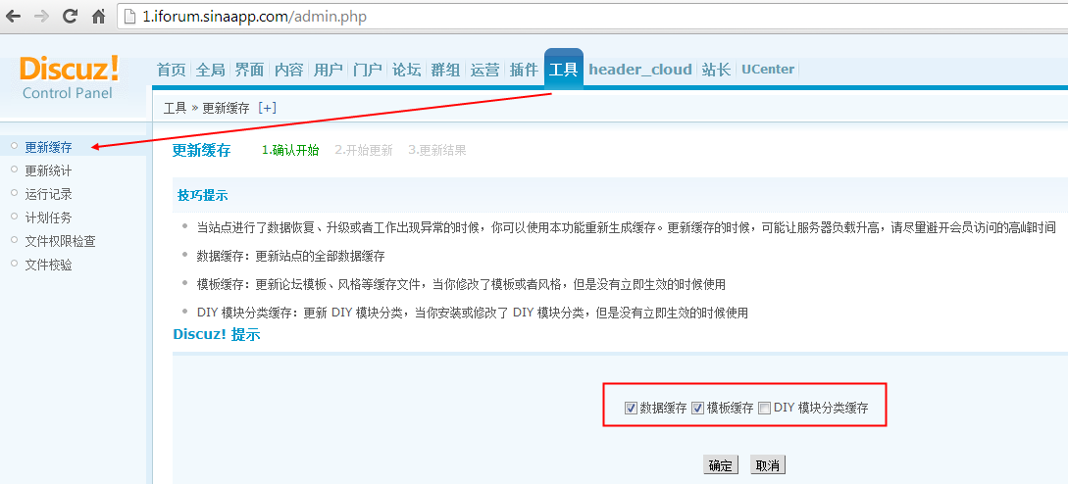This screenshot has height=484, width=1068.
Task: Enable the DIY 模块分类缓存 checkbox
Action: pos(765,409)
